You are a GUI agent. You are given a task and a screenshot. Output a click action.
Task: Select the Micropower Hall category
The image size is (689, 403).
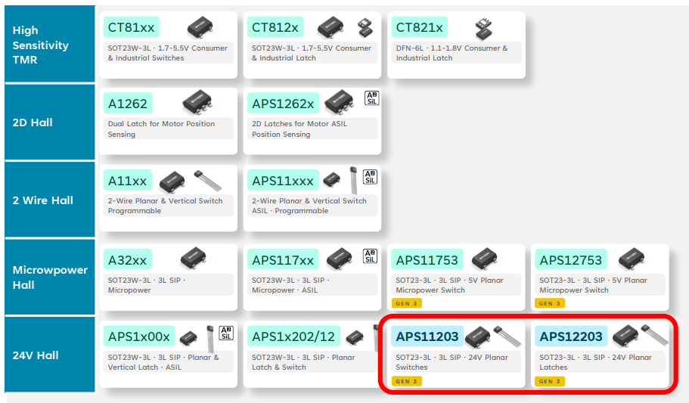tap(49, 277)
